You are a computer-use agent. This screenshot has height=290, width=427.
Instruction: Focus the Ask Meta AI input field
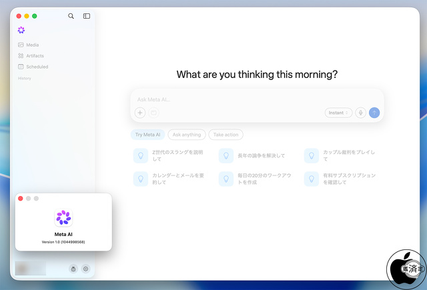click(257, 99)
